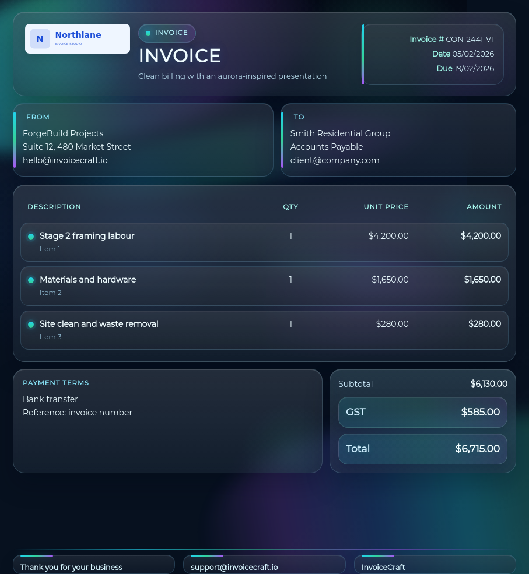The image size is (529, 574).
Task: Click the Total label
Action: 358,449
